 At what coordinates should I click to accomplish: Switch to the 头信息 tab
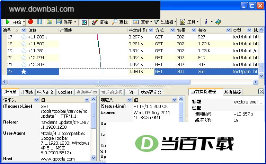[10, 92]
